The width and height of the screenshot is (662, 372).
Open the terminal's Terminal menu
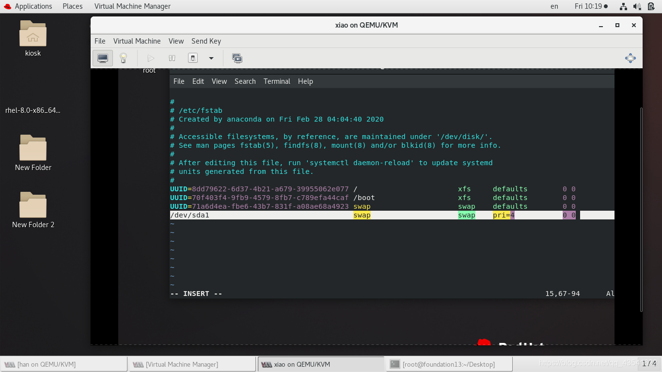277,81
